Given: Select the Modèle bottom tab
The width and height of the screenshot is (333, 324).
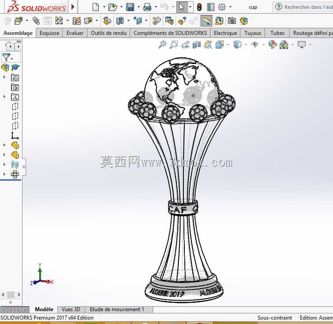Looking at the screenshot, I should coord(44,309).
